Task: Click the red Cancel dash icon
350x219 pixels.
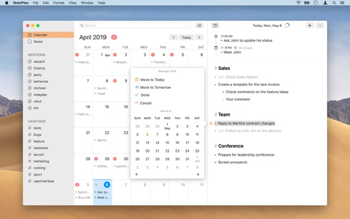Action: (137, 103)
